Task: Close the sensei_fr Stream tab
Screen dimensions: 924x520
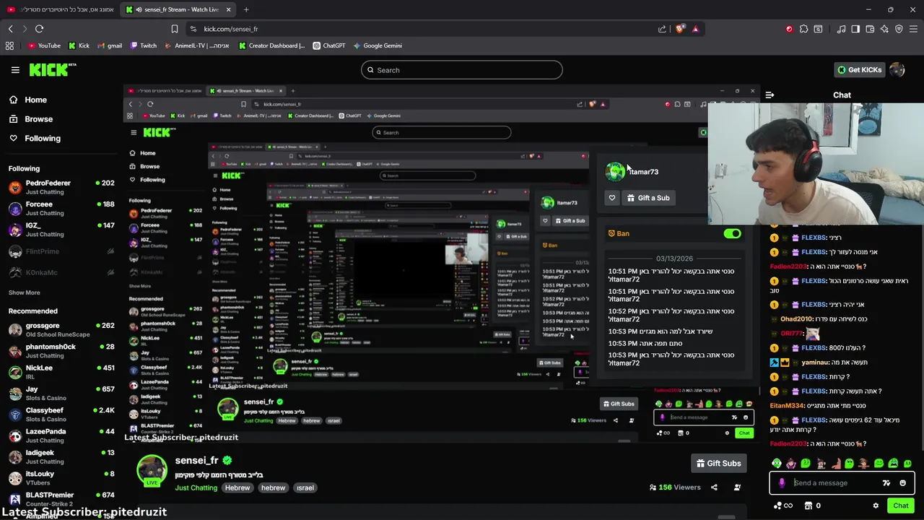Action: click(229, 9)
